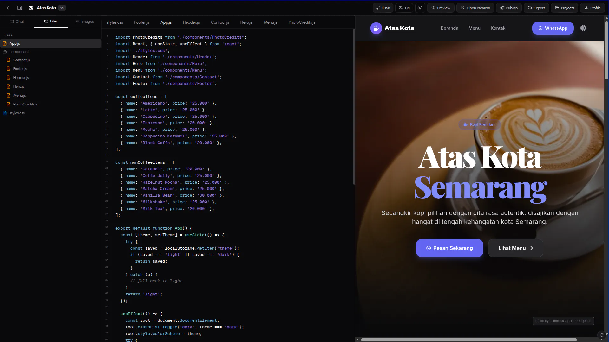The width and height of the screenshot is (609, 342).
Task: Click the Publish button
Action: [509, 8]
